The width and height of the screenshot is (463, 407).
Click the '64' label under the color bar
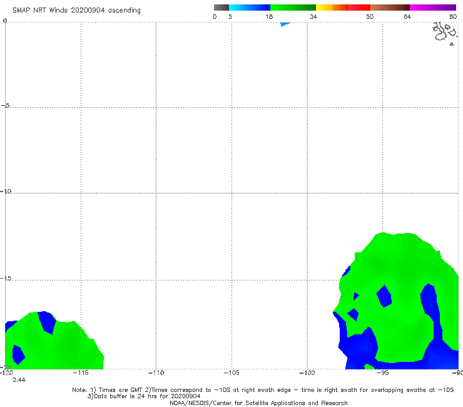click(407, 16)
